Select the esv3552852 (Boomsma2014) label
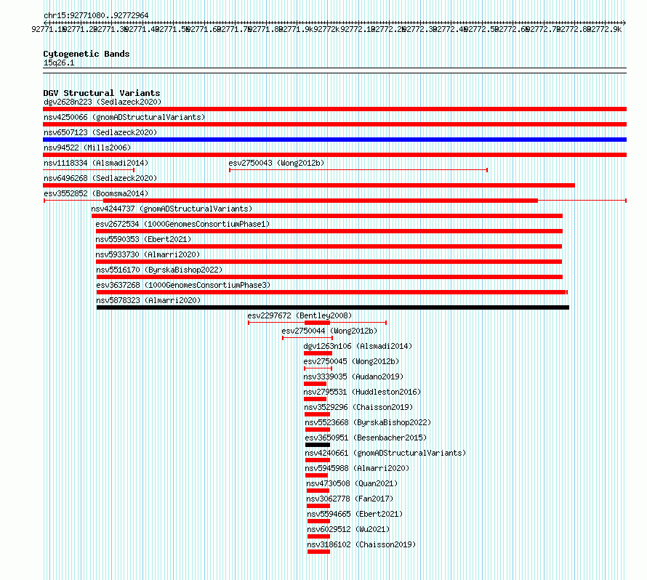 [x=96, y=193]
